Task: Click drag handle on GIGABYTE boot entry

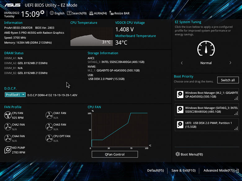Action: (x=236, y=98)
